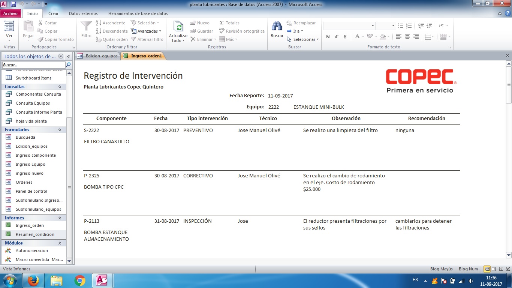Open Consulta Equipos query
This screenshot has height=288, width=512.
tap(33, 103)
